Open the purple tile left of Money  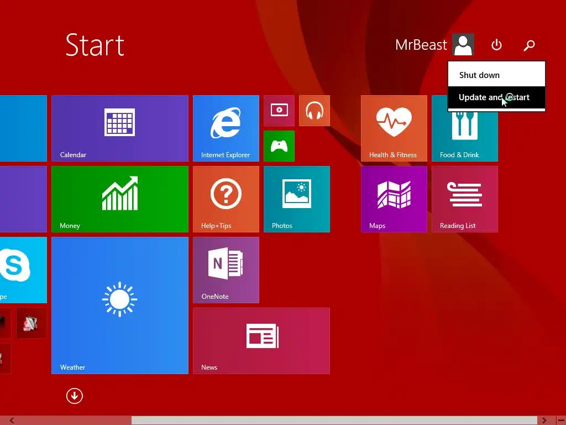point(23,199)
